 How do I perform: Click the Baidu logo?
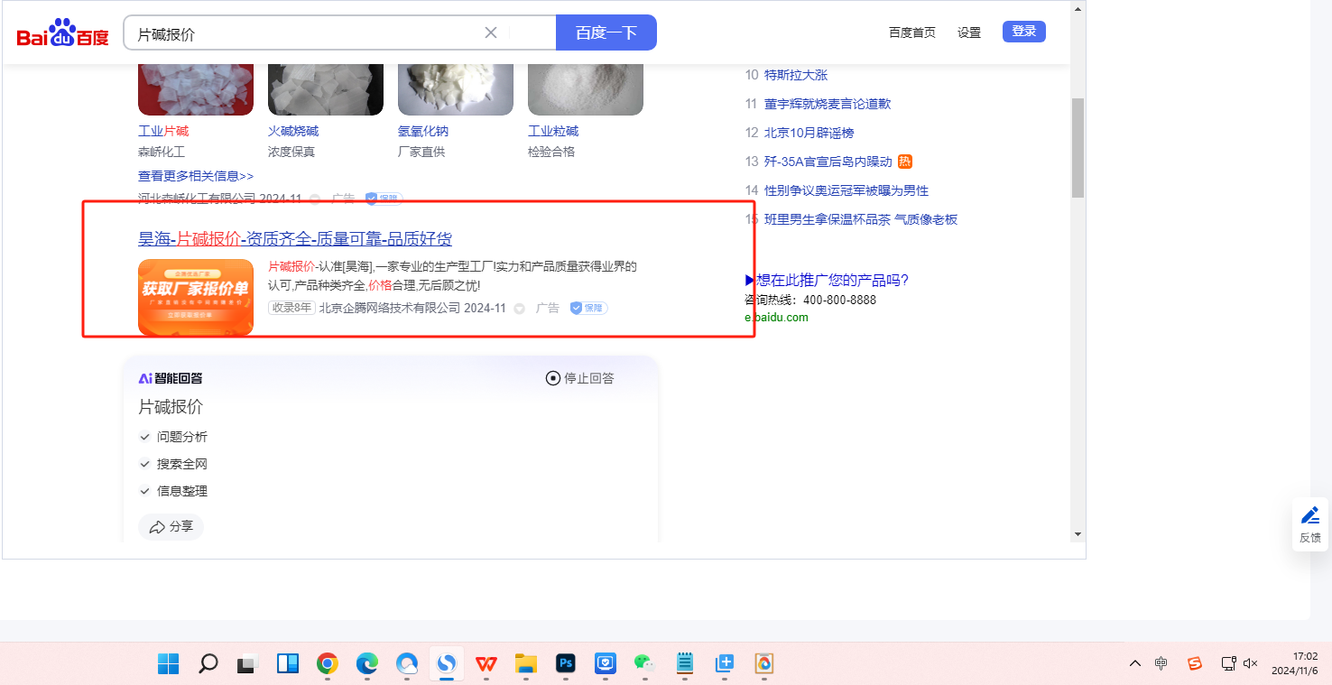62,33
